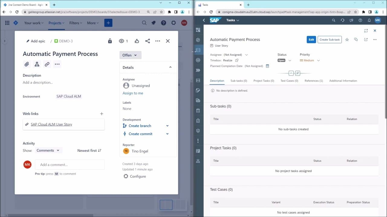This screenshot has width=387, height=217.
Task: Click the blue Create plus button in Jira
Action: (108, 23)
